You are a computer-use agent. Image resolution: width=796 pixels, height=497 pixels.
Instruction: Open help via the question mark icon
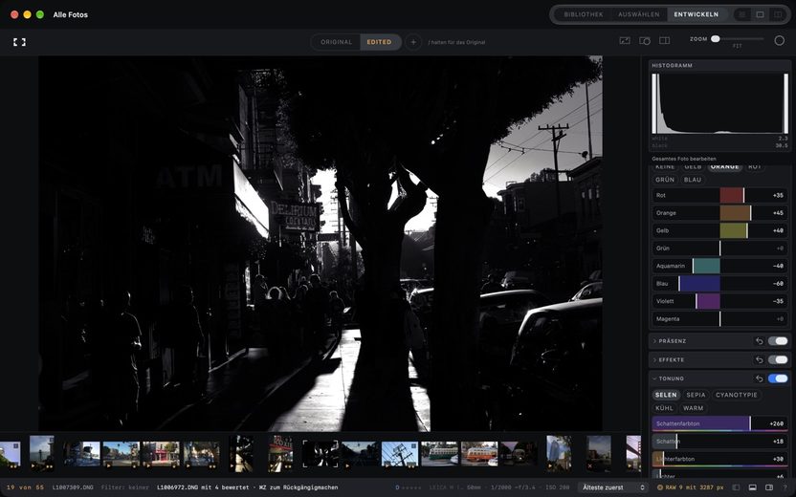point(785,487)
